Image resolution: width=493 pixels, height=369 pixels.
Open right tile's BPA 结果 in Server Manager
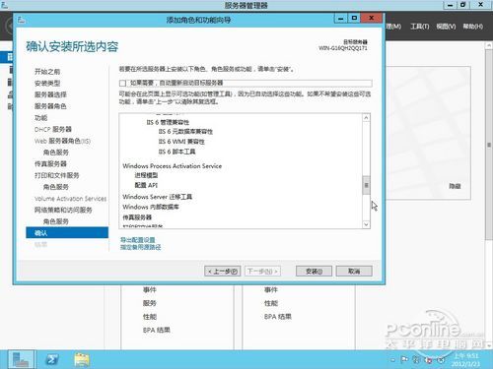278,317
